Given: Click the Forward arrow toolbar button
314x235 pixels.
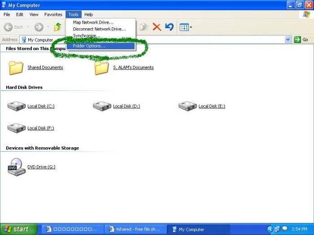Looking at the screenshot, I should (39, 27).
